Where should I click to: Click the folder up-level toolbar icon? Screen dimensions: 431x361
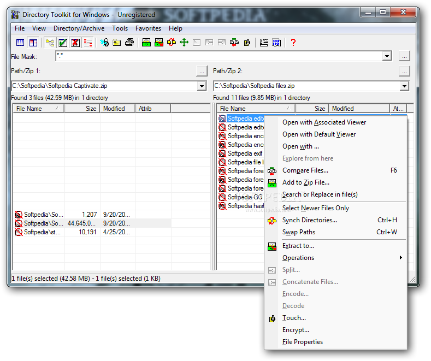coord(117,42)
